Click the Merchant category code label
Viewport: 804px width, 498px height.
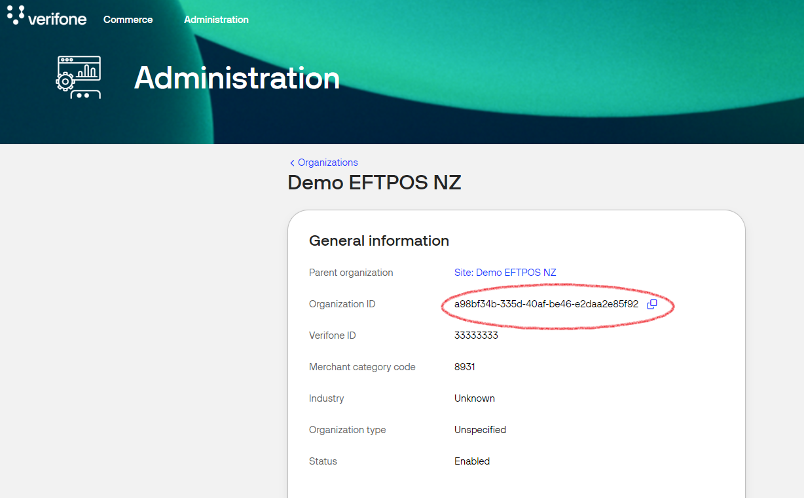click(362, 367)
